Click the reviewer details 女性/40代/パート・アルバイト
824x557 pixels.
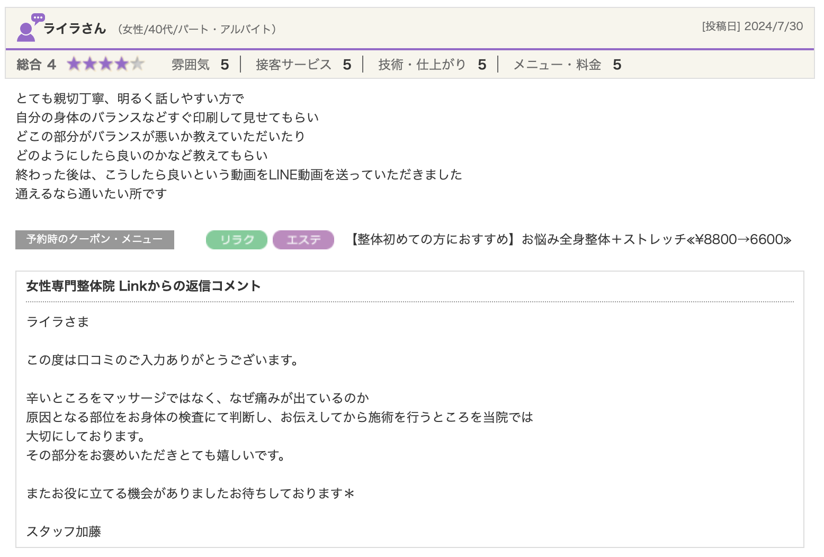click(x=196, y=29)
